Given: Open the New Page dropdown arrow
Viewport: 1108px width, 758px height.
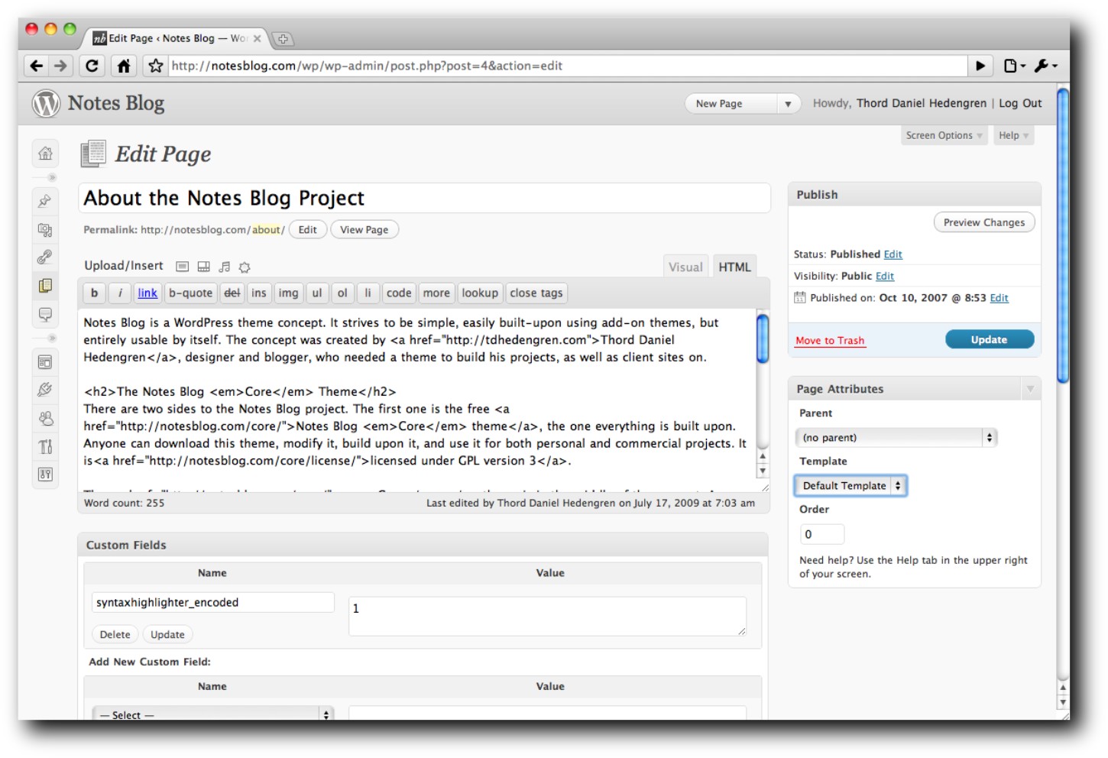Looking at the screenshot, I should [788, 104].
